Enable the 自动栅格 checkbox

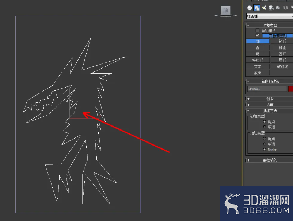coord(258,30)
